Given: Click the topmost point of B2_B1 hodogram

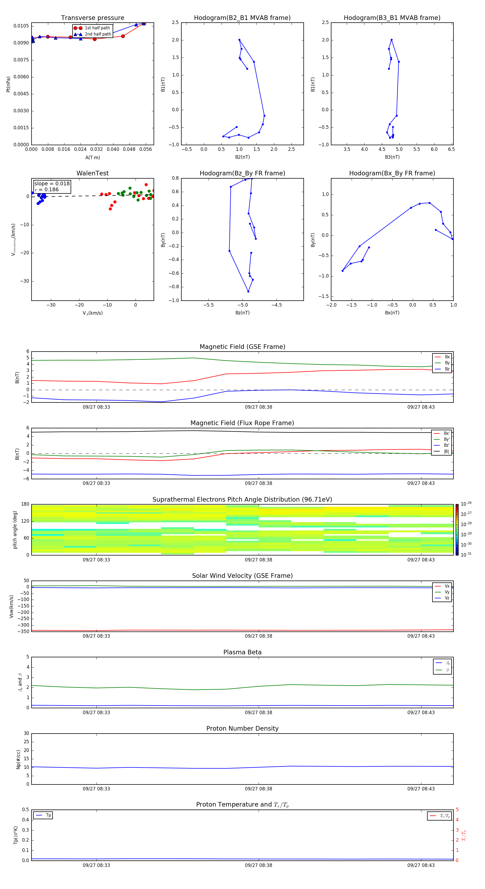Looking at the screenshot, I should (239, 40).
